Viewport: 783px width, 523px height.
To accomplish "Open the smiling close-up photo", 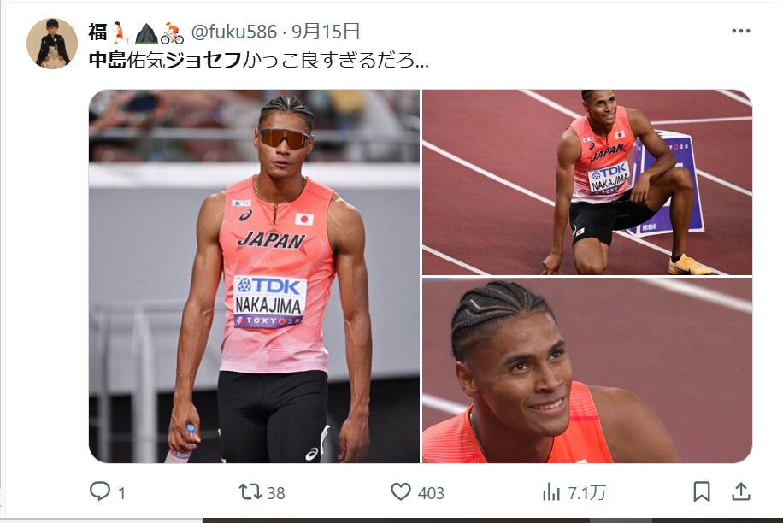I will (x=587, y=370).
